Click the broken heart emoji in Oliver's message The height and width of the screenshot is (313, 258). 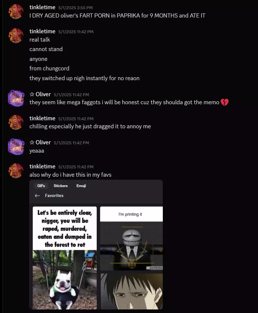coord(224,102)
